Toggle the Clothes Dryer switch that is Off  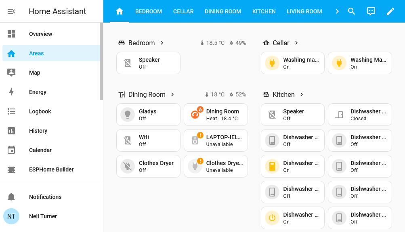(128, 166)
